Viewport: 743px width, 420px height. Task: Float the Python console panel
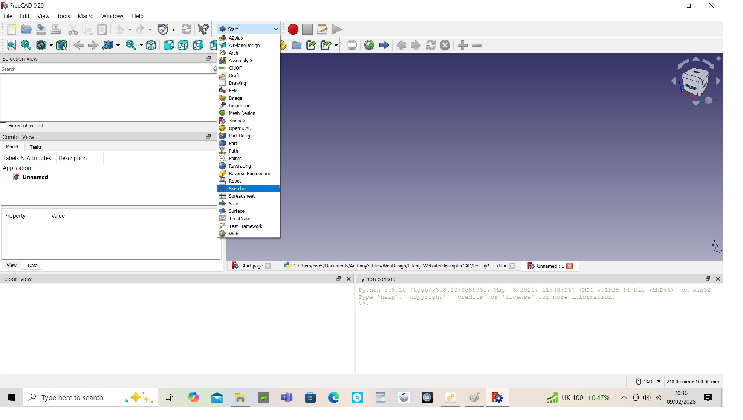pos(708,279)
